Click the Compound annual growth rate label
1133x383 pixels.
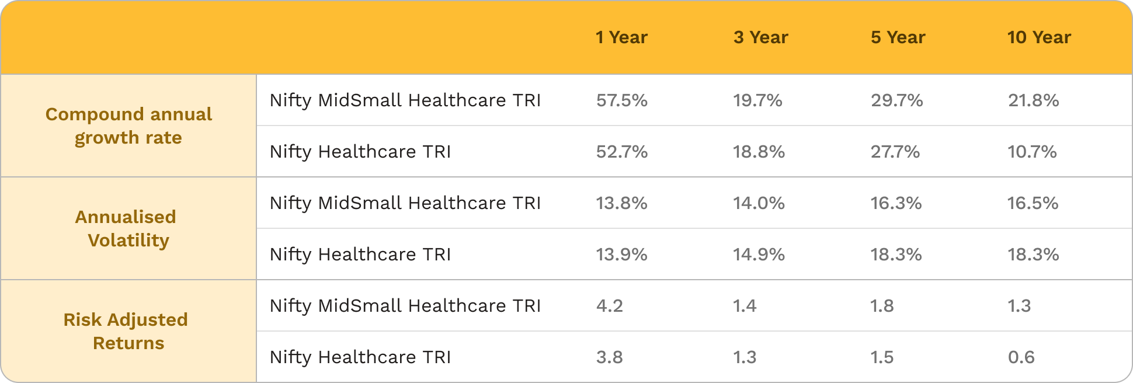click(x=128, y=126)
